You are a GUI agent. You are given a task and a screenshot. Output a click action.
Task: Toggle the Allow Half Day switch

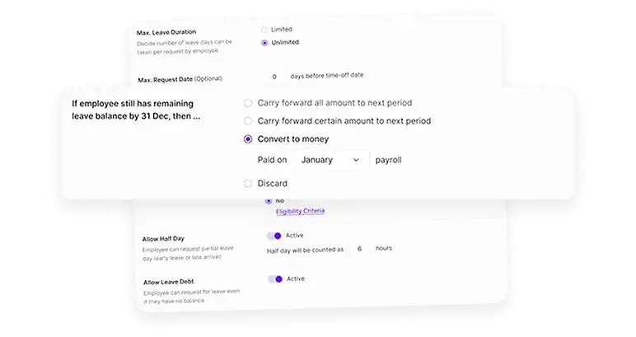coord(274,236)
